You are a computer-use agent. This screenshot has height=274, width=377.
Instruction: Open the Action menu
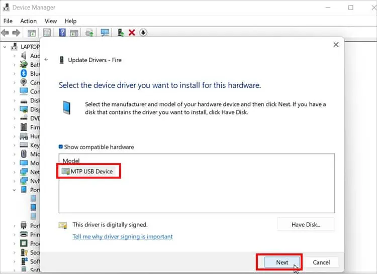(28, 21)
